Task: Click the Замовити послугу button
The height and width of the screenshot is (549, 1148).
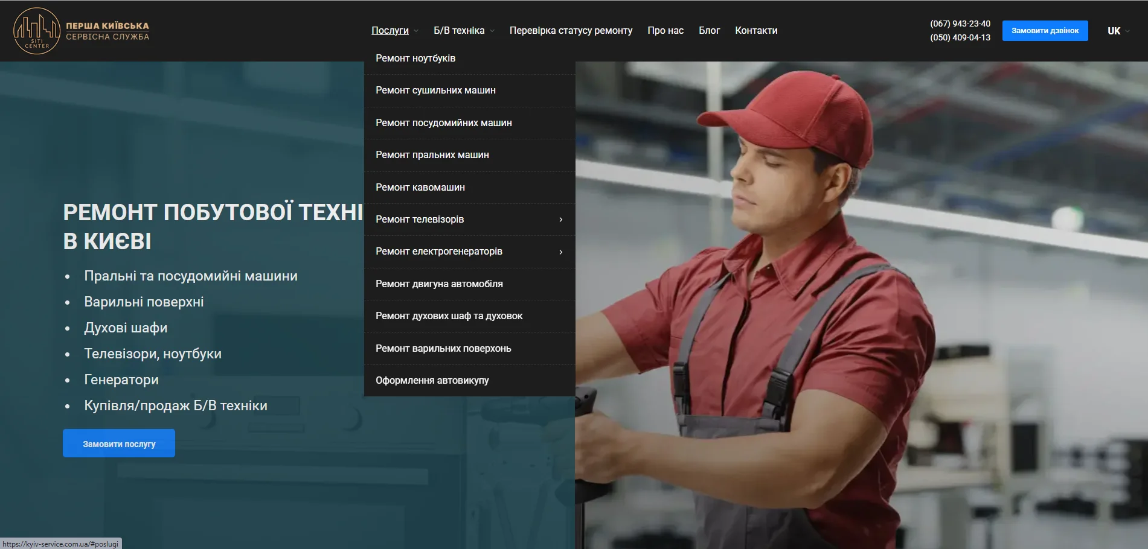Action: [119, 443]
